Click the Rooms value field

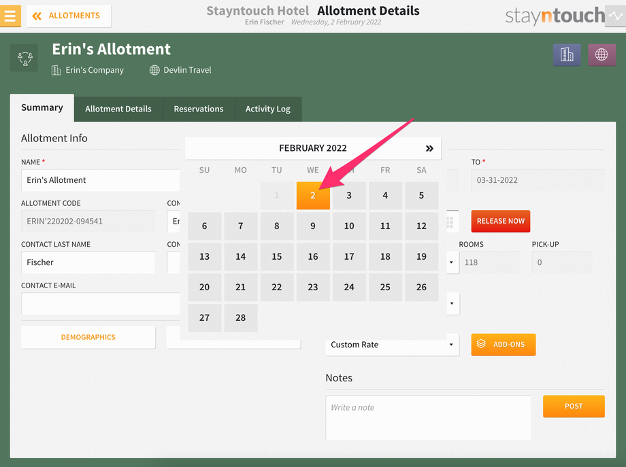(x=489, y=262)
